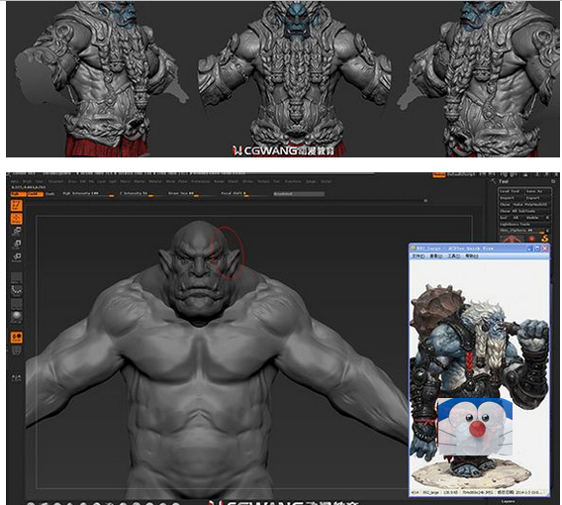Viewport: 562px width, 505px height.
Task: Adjust the Z Intensity slider
Action: point(139,194)
